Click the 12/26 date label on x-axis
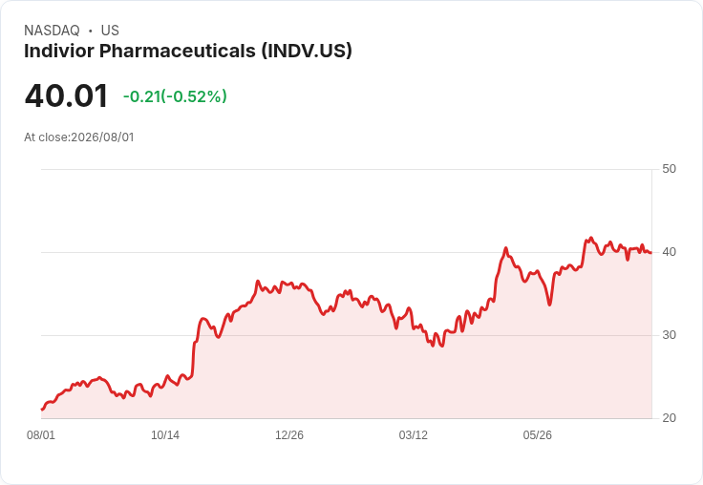The image size is (703, 485). pos(289,435)
